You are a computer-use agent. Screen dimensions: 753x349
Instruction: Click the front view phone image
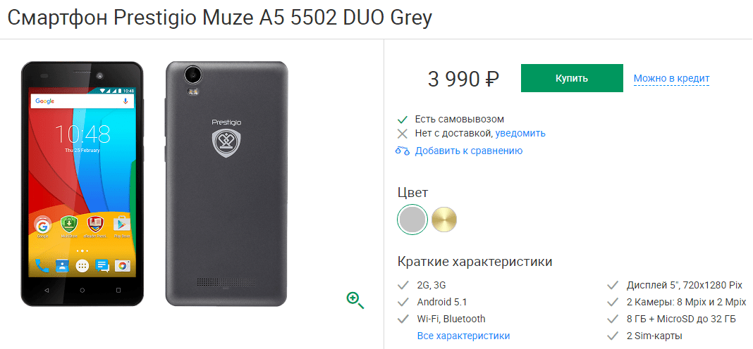[82, 184]
